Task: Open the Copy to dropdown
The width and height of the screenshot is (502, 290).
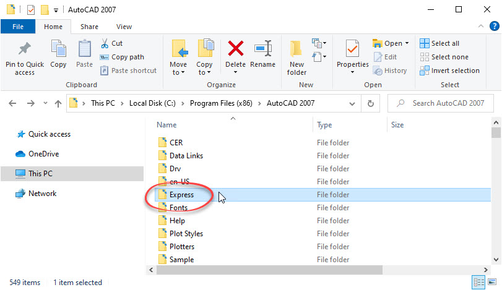Action: (x=204, y=58)
